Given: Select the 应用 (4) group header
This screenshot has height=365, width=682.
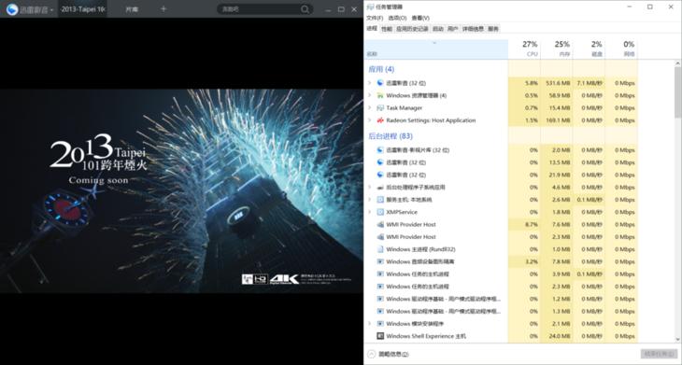Looking at the screenshot, I should point(381,69).
